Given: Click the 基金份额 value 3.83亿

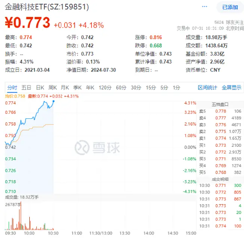Looking at the screenshot, I should [217, 54].
